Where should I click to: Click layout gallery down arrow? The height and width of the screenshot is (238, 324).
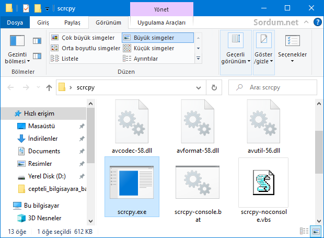coord(198,48)
